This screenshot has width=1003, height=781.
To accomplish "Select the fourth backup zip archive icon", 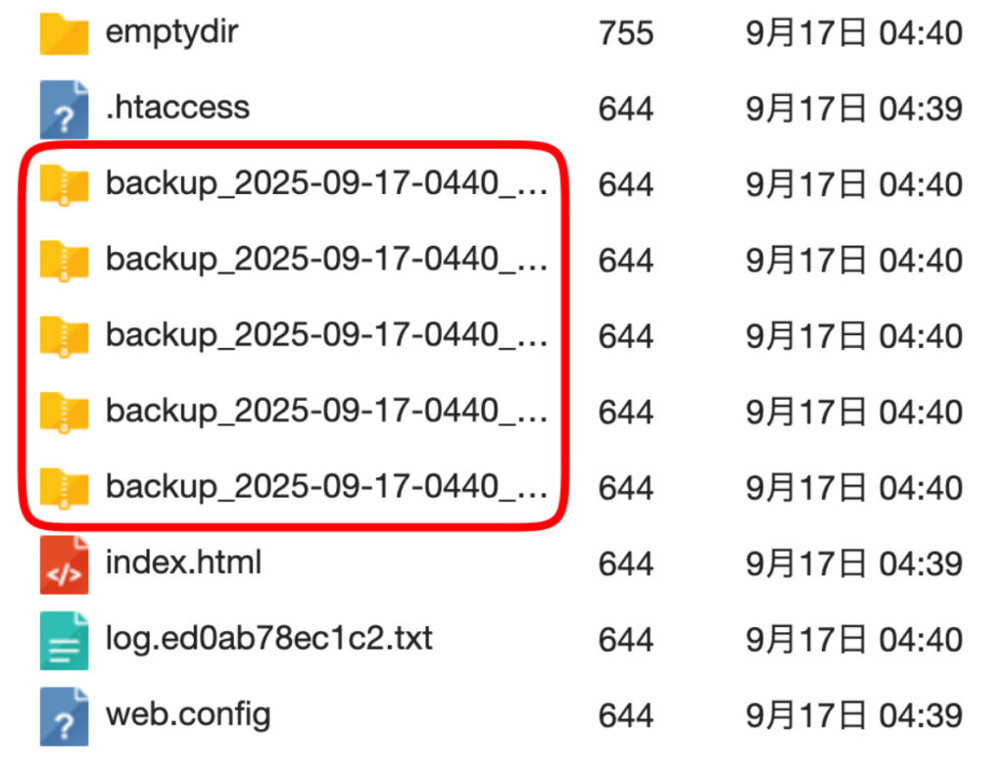I will [64, 413].
